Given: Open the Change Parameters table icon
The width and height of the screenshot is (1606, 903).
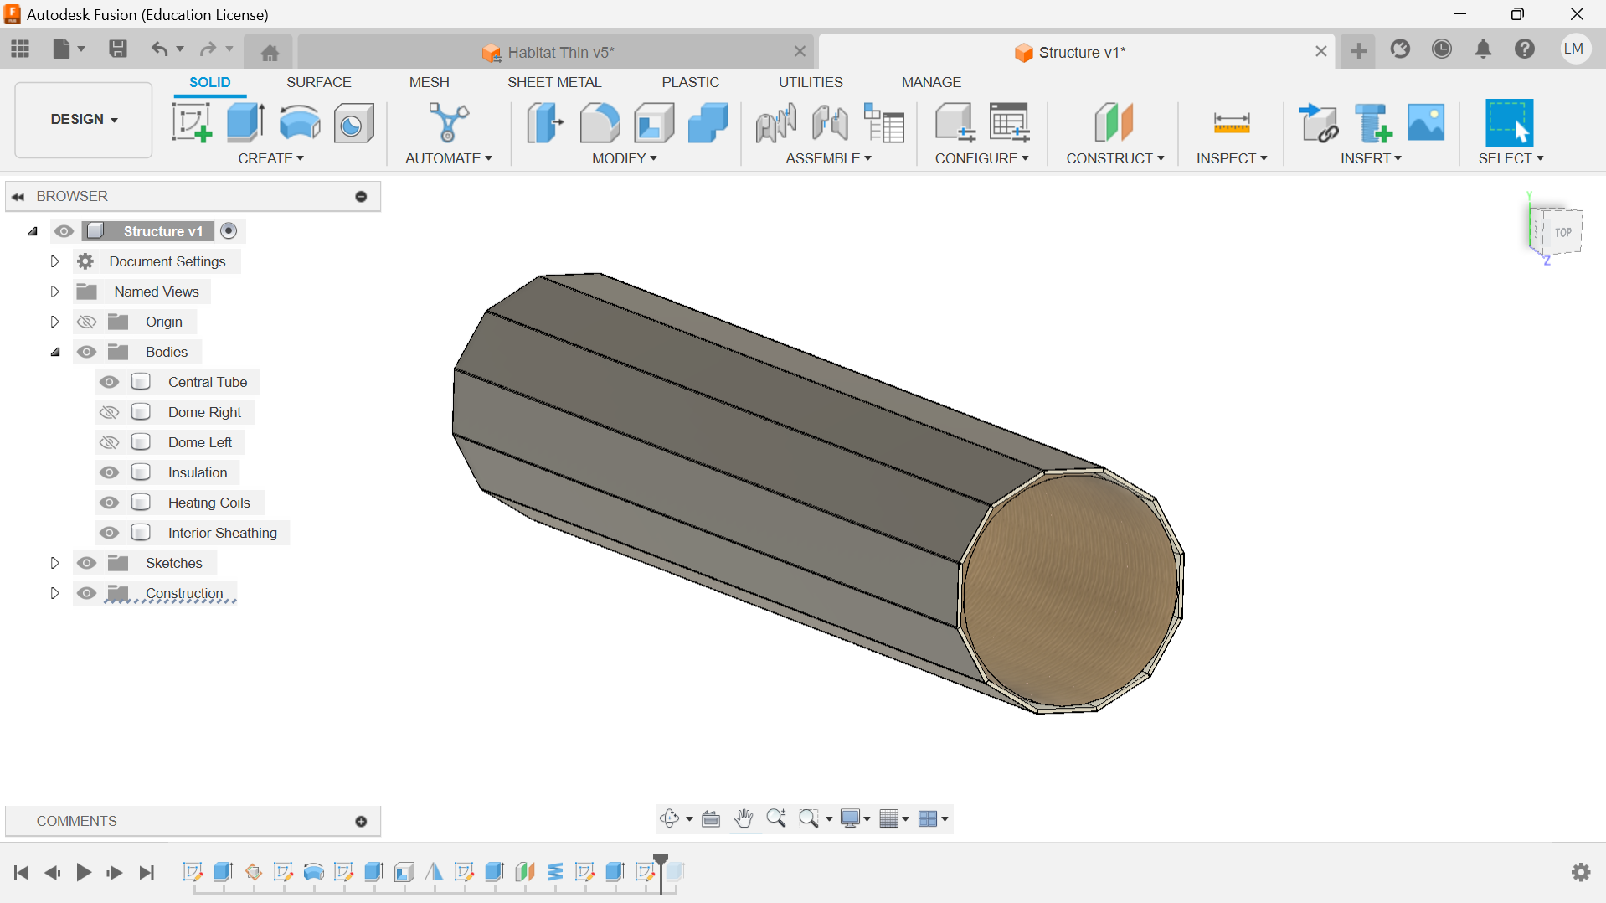Looking at the screenshot, I should (x=1009, y=123).
